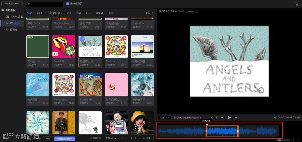Click the 共 6619 条 total count text
The width and height of the screenshot is (302, 142).
click(x=96, y=138)
